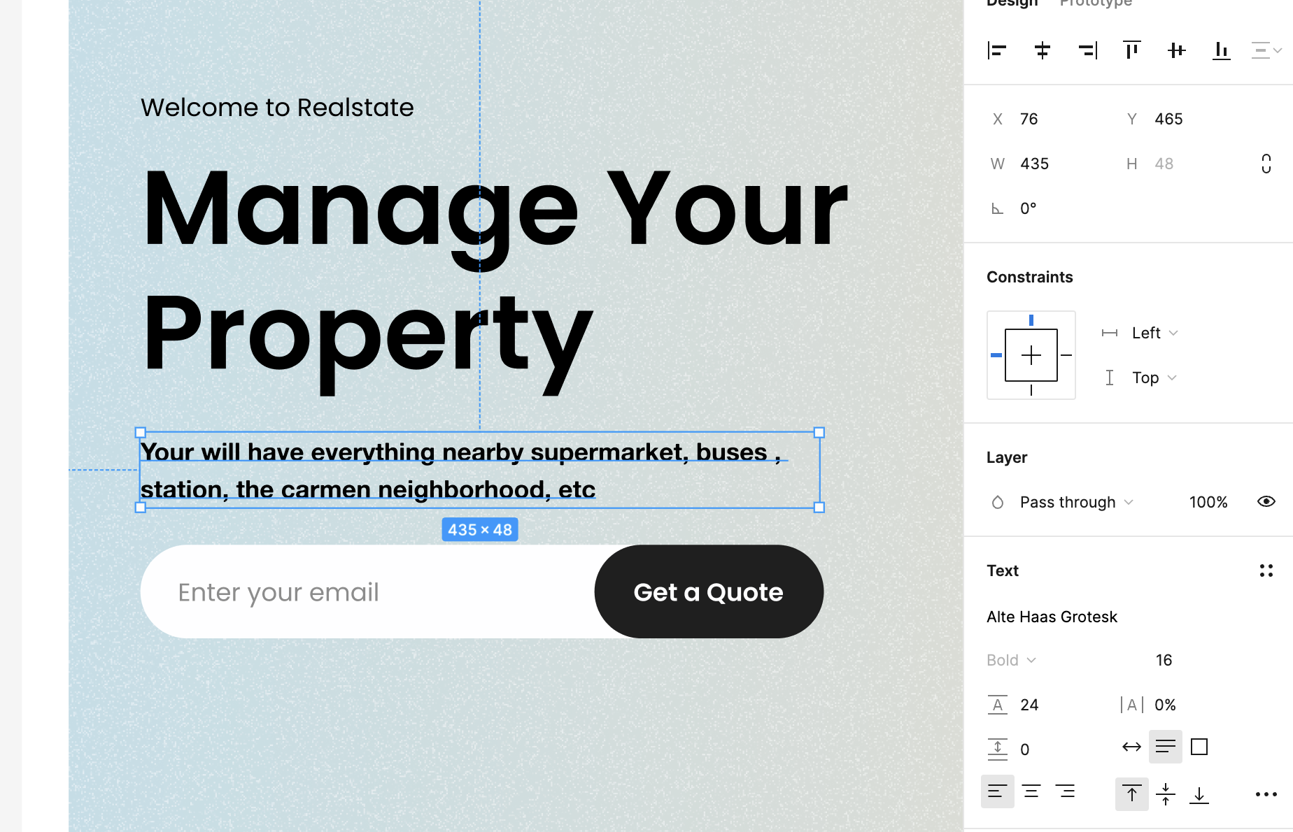1293x832 pixels.
Task: Open horizontal constraint Left dropdown
Action: point(1154,333)
